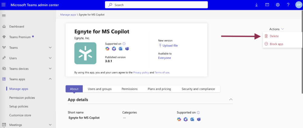Image resolution: width=303 pixels, height=128 pixels.
Task: Click the download icon in header
Action: point(257,5)
